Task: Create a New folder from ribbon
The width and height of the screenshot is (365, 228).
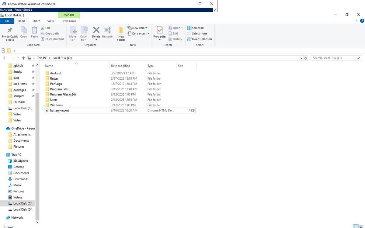Action: (121, 33)
